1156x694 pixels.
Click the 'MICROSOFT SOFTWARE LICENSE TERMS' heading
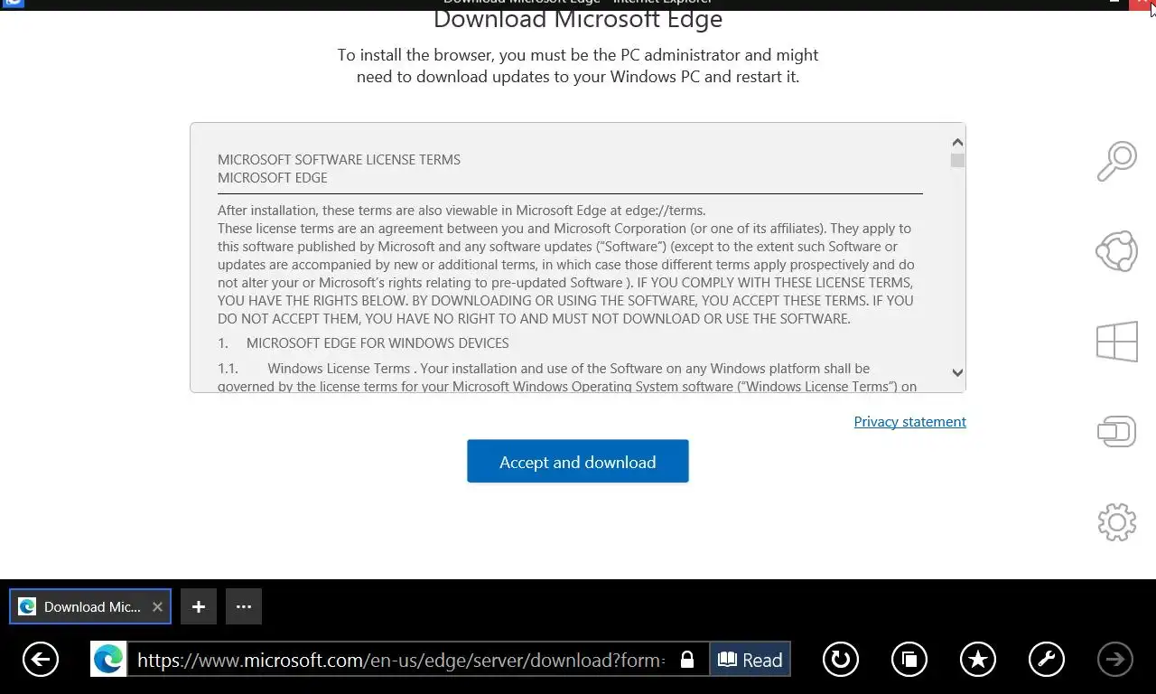pos(339,160)
